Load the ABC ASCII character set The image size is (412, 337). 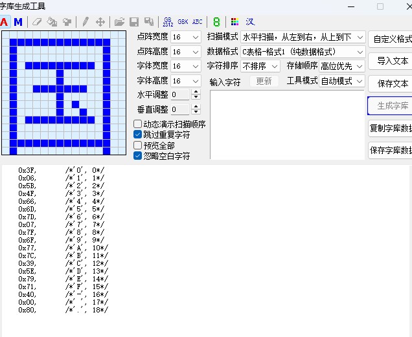198,22
